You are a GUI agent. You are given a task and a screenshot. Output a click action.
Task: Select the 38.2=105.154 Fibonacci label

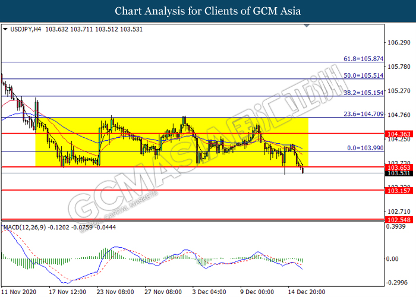pos(364,93)
